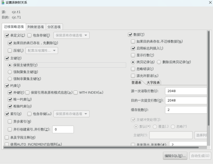Open 配置压缩属性 dropdown
The height and width of the screenshot is (164, 213).
(42, 50)
